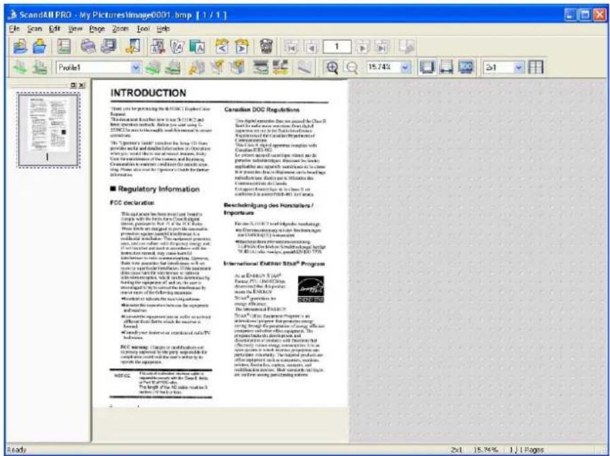
Task: Go to the last page
Action: 382,48
